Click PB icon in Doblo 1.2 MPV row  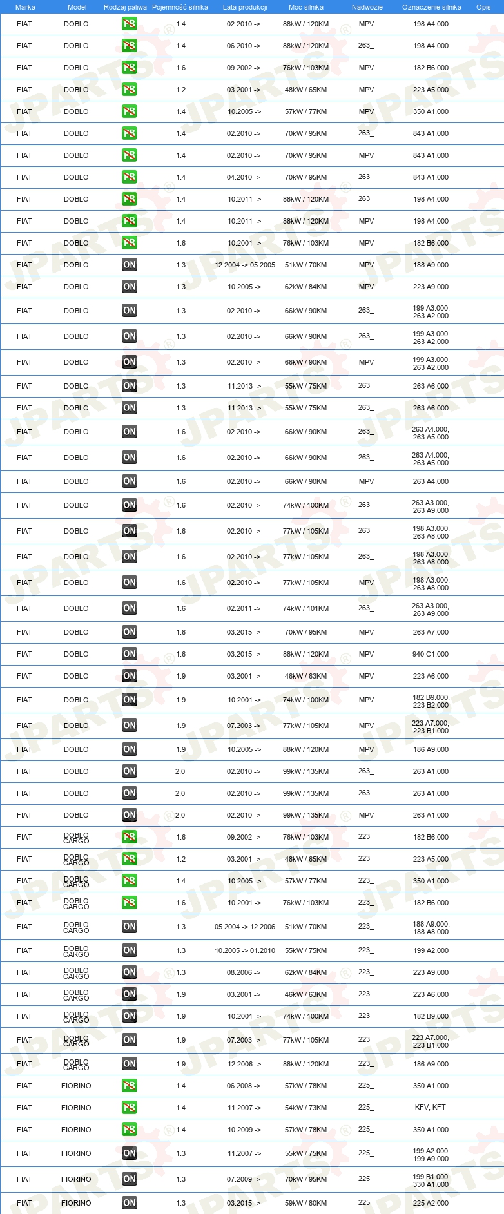pyautogui.click(x=130, y=90)
